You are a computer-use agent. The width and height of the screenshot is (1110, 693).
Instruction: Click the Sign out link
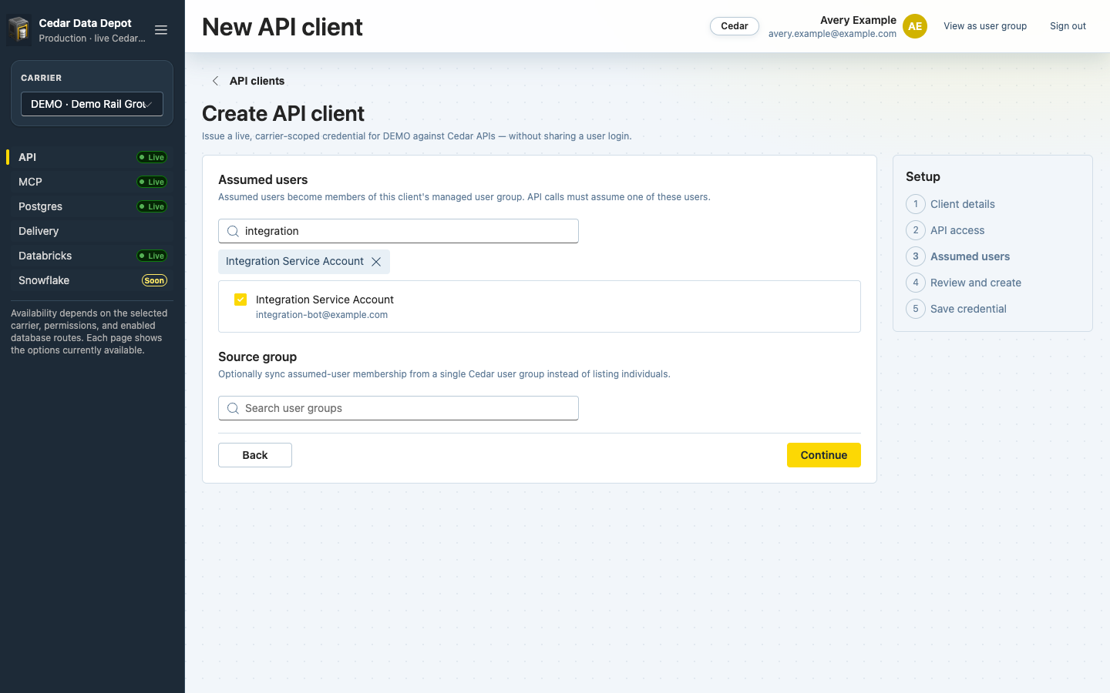tap(1068, 26)
